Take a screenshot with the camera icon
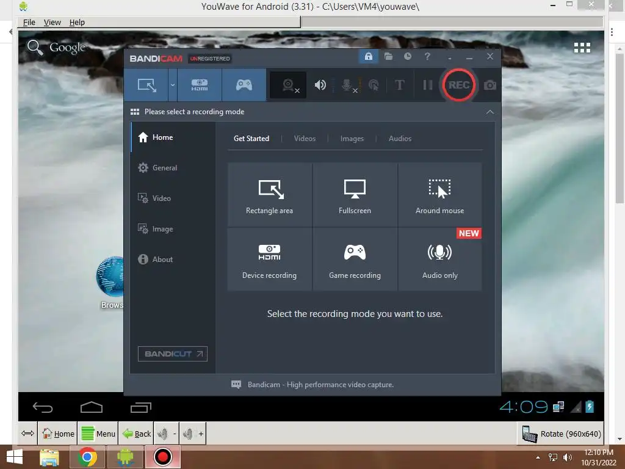The image size is (625, 469). click(x=490, y=85)
